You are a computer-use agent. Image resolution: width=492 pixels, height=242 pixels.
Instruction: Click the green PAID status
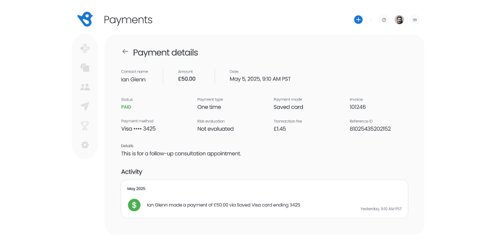point(126,107)
